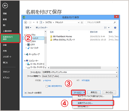Open ファイル名 combo box dropdown arrow

[x=117, y=72]
